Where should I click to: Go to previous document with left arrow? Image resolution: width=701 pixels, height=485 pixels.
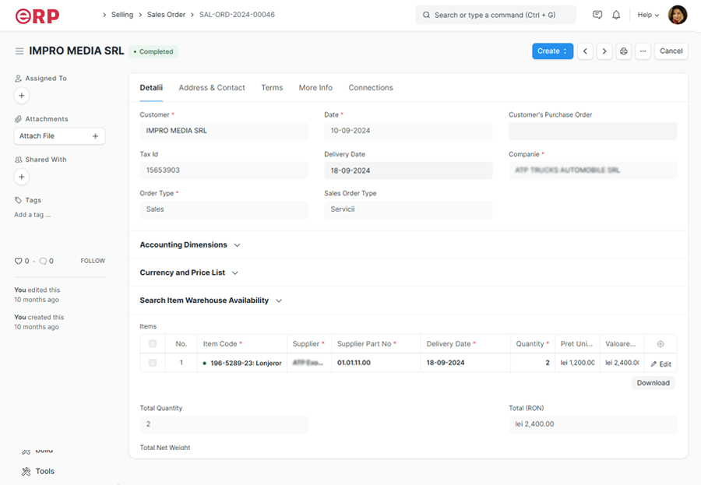point(585,51)
